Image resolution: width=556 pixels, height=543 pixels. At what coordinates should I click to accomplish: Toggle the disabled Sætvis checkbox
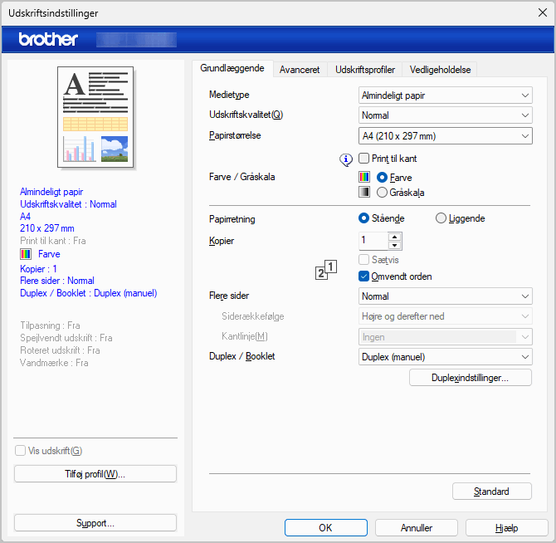coord(363,259)
